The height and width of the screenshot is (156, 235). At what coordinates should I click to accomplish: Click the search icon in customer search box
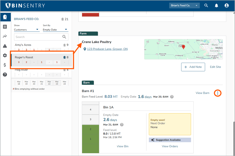64,37
